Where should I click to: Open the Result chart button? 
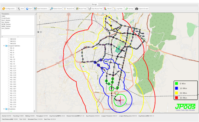click(x=108, y=9)
